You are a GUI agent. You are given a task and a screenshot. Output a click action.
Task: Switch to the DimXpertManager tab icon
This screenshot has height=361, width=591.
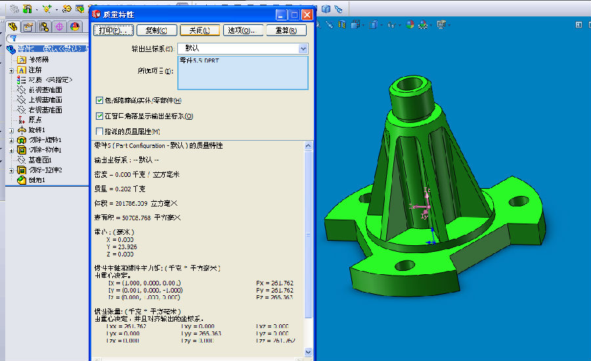(60, 27)
